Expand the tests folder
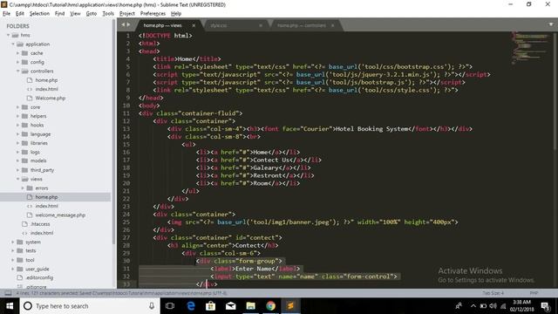The height and width of the screenshot is (314, 558). pyautogui.click(x=13, y=250)
